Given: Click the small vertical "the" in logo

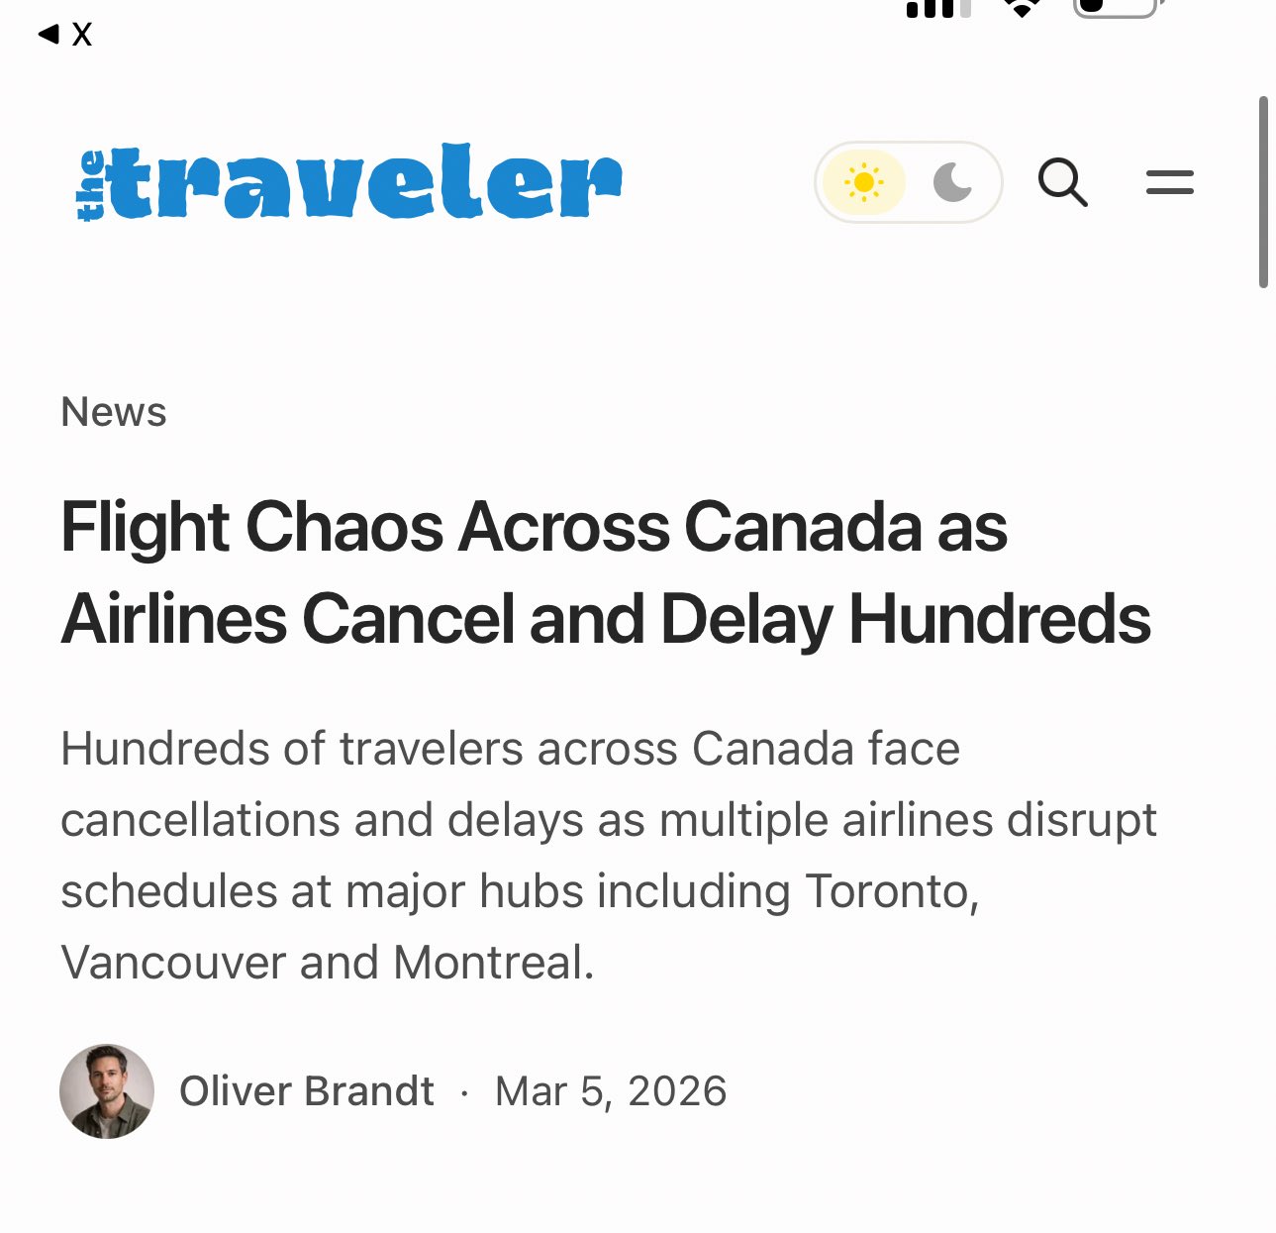Looking at the screenshot, I should tap(90, 185).
